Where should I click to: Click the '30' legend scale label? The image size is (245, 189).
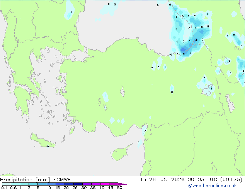pyautogui.click(x=84, y=187)
